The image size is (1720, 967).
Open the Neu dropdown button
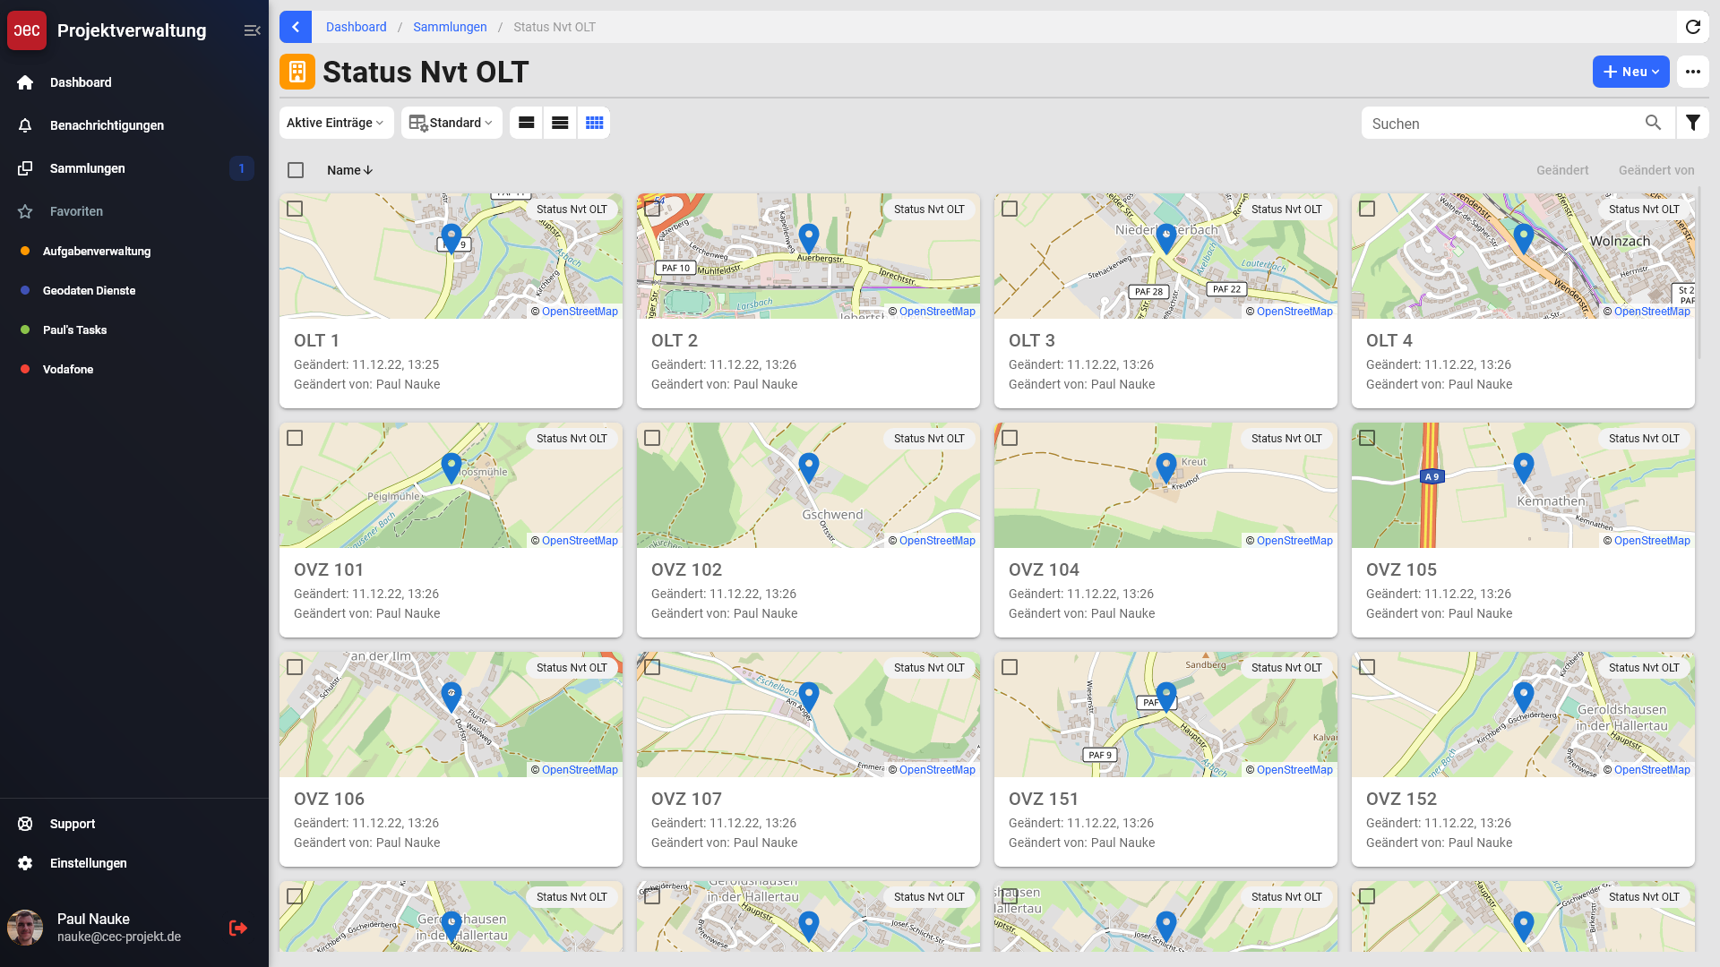[x=1630, y=72]
